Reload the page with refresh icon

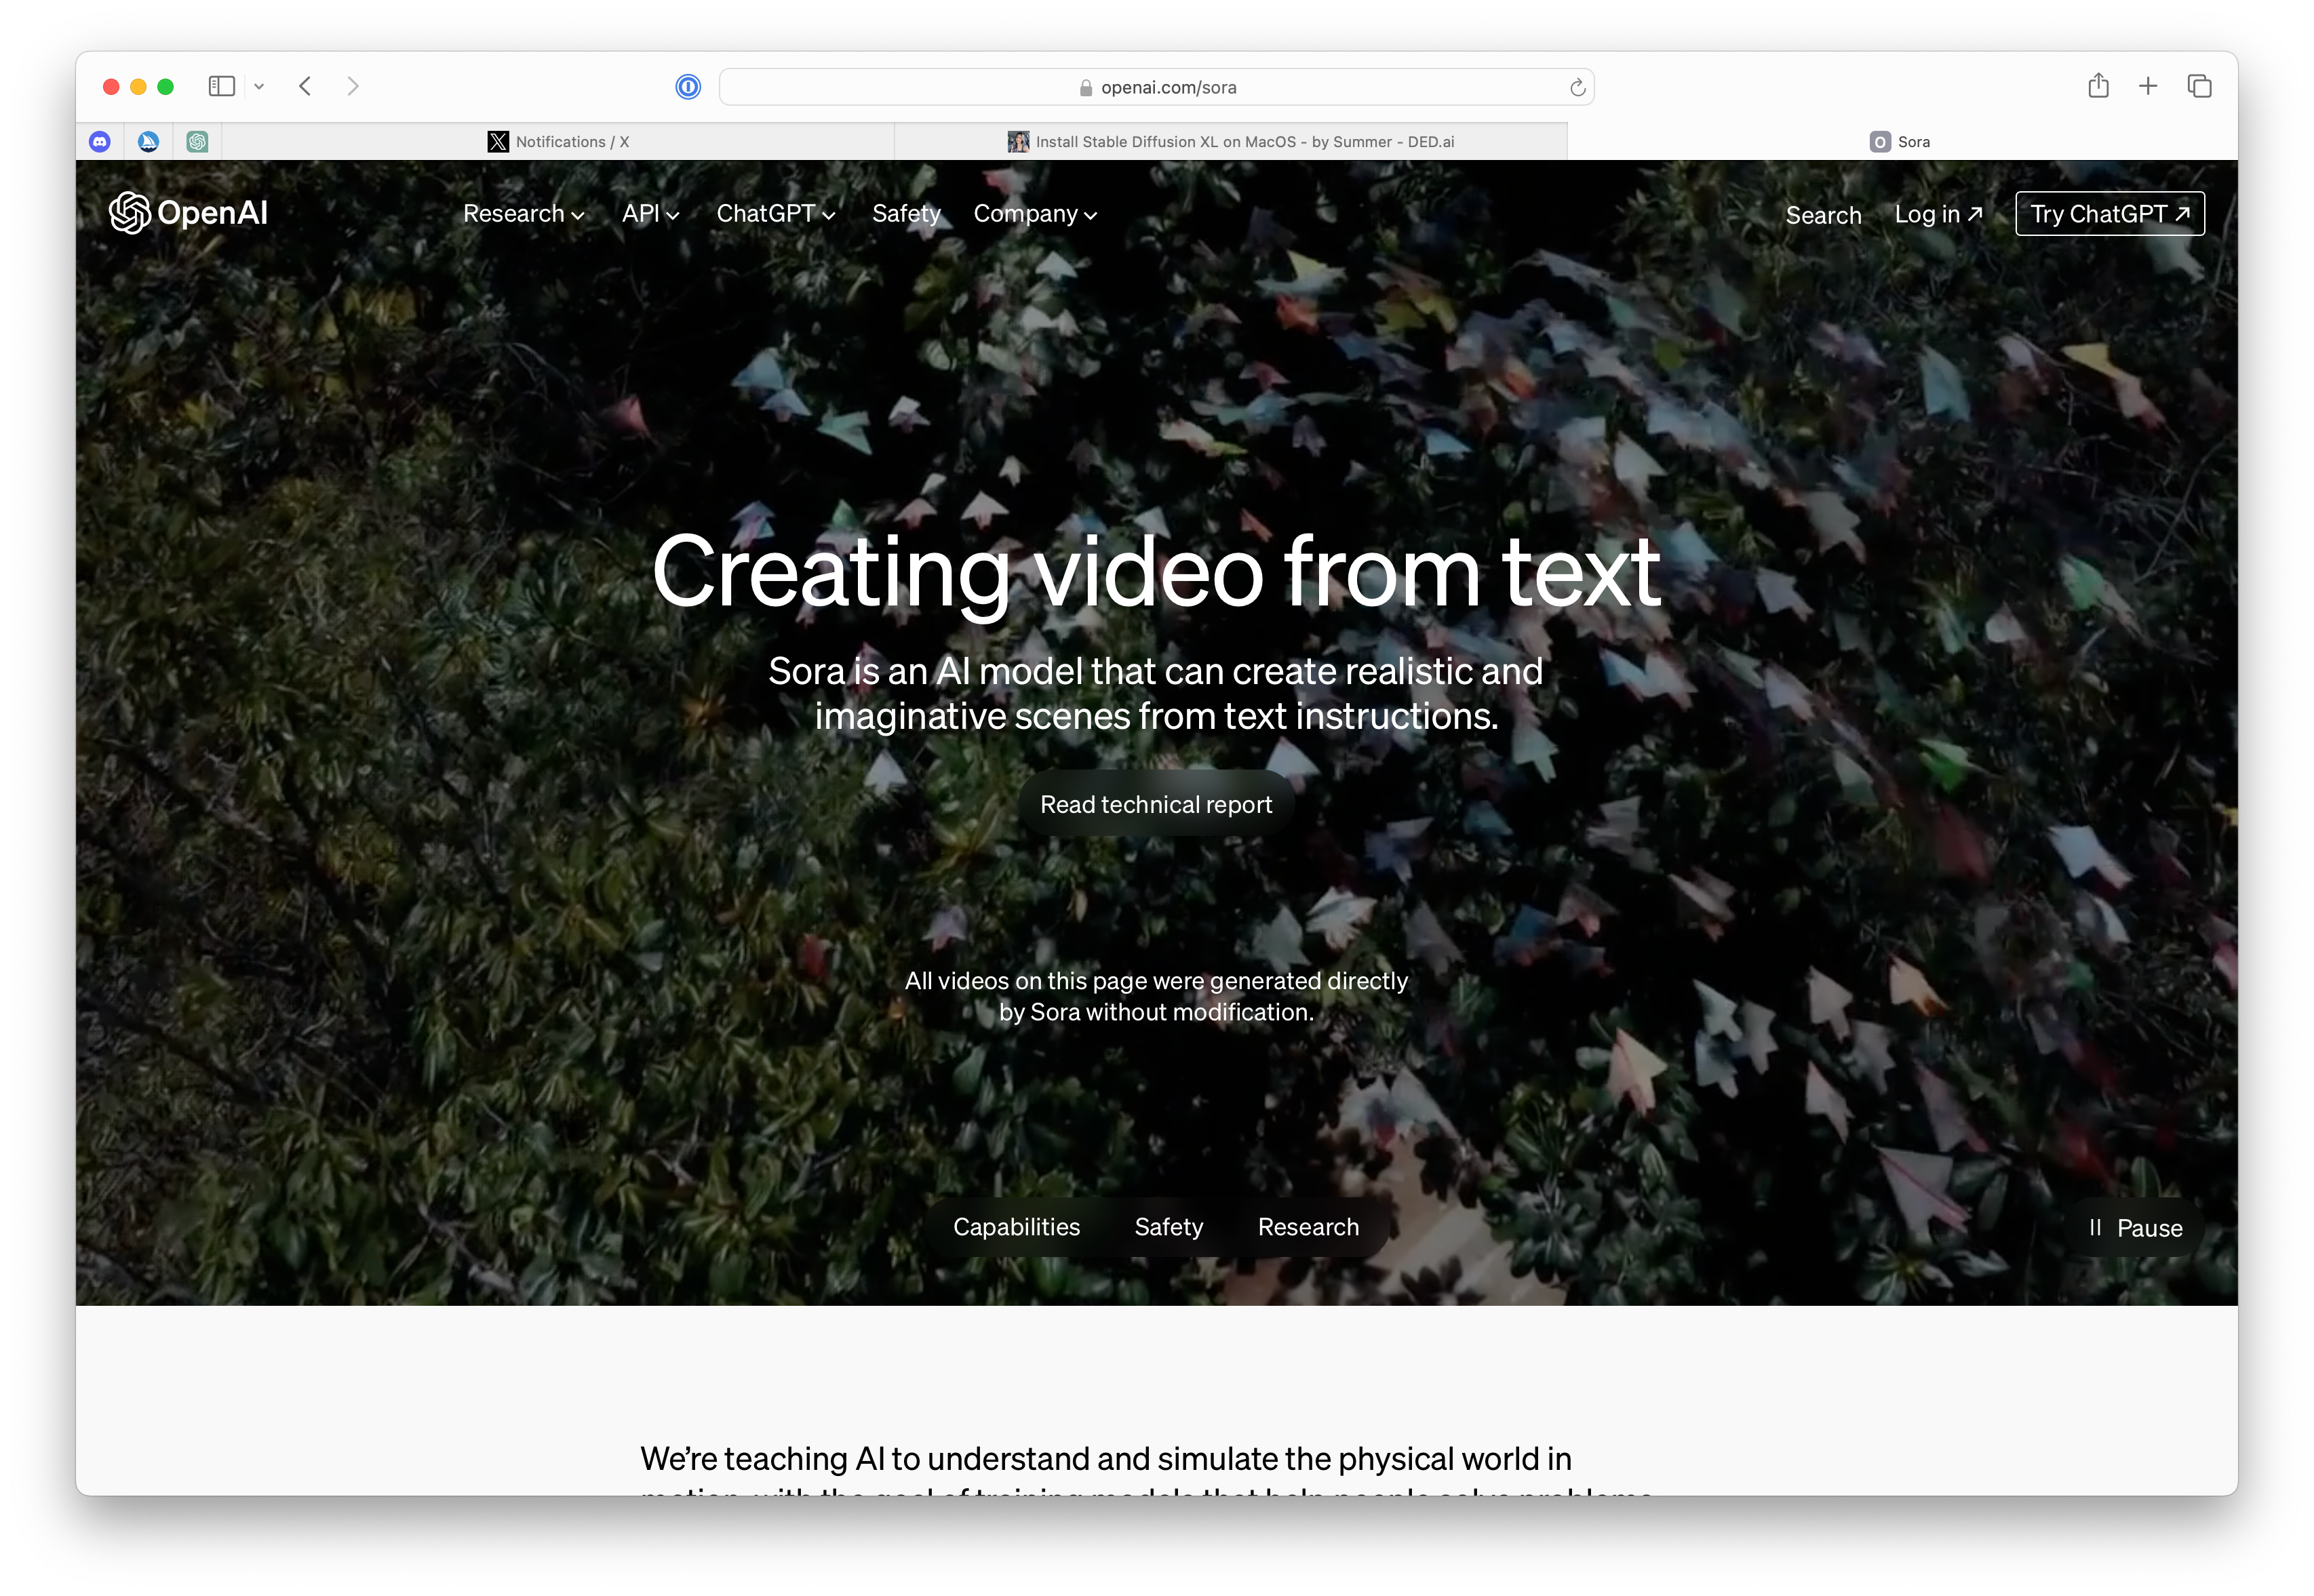tap(1577, 88)
